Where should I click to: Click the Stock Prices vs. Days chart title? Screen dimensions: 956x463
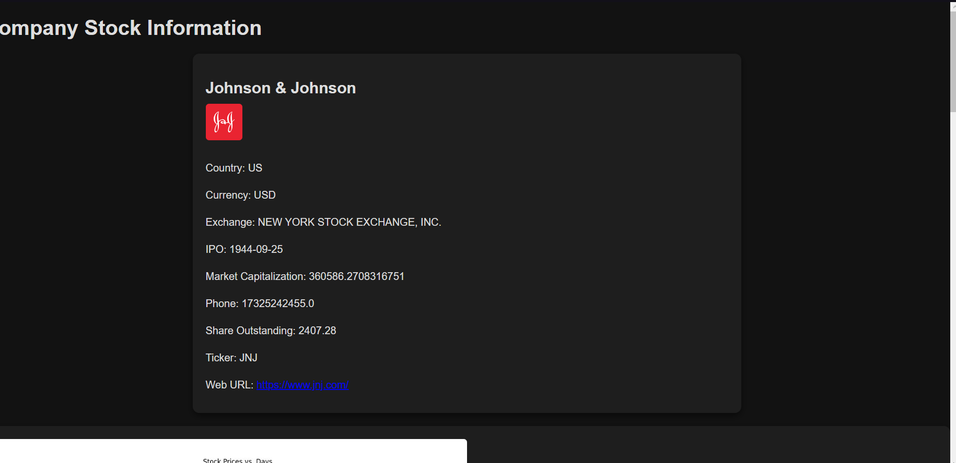[x=238, y=460]
